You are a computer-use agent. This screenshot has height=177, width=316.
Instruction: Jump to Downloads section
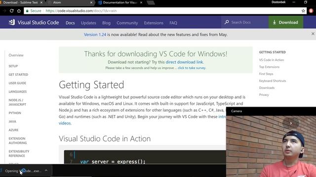point(267,88)
